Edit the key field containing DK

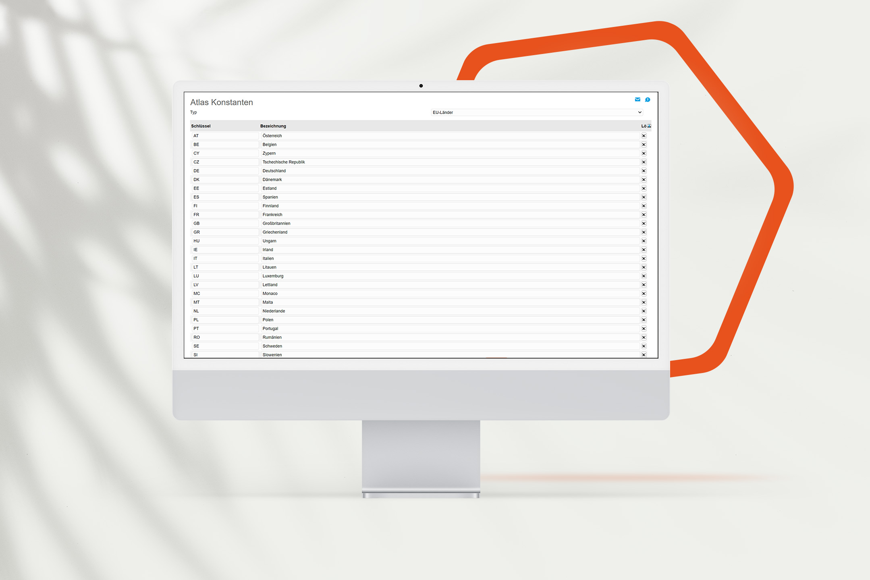click(x=225, y=180)
